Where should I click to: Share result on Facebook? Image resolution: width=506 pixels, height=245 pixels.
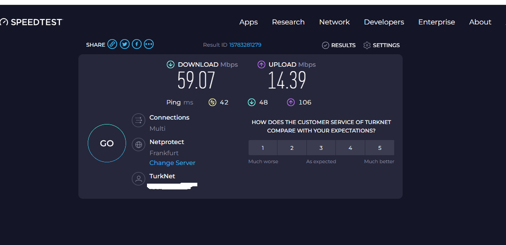coord(137,44)
